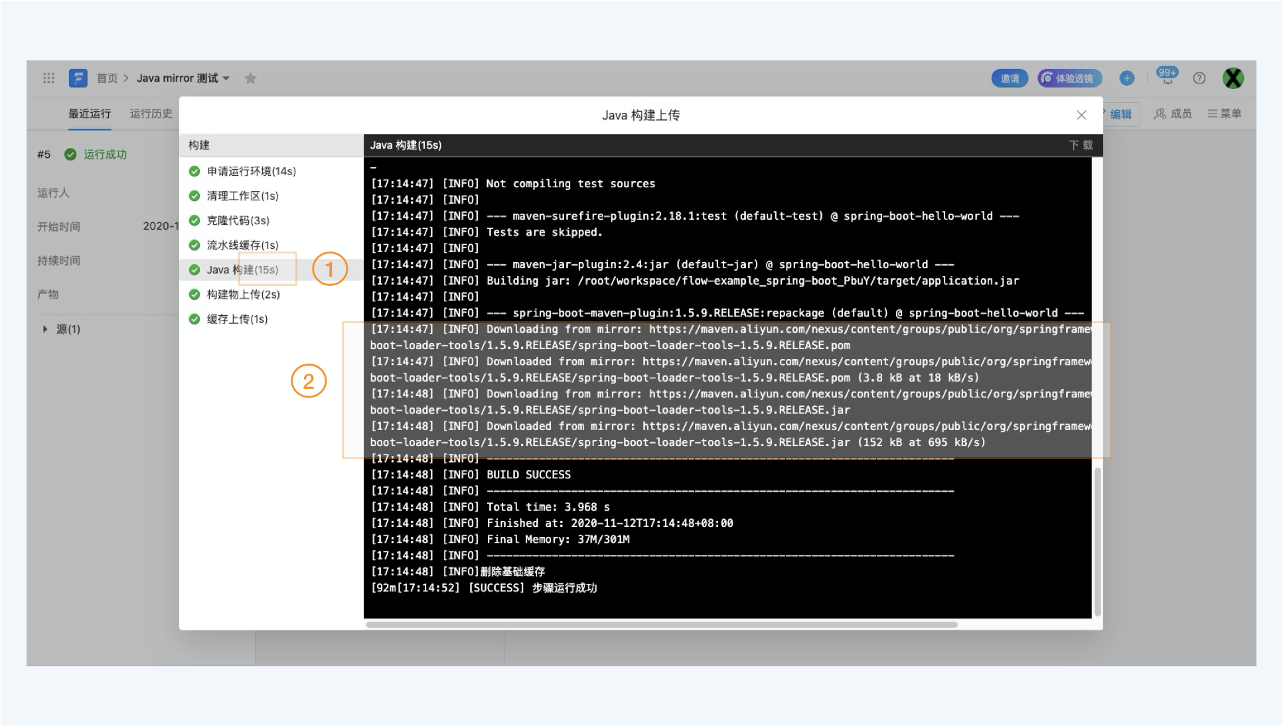
Task: Select step 清理工作区(1s)
Action: click(271, 196)
